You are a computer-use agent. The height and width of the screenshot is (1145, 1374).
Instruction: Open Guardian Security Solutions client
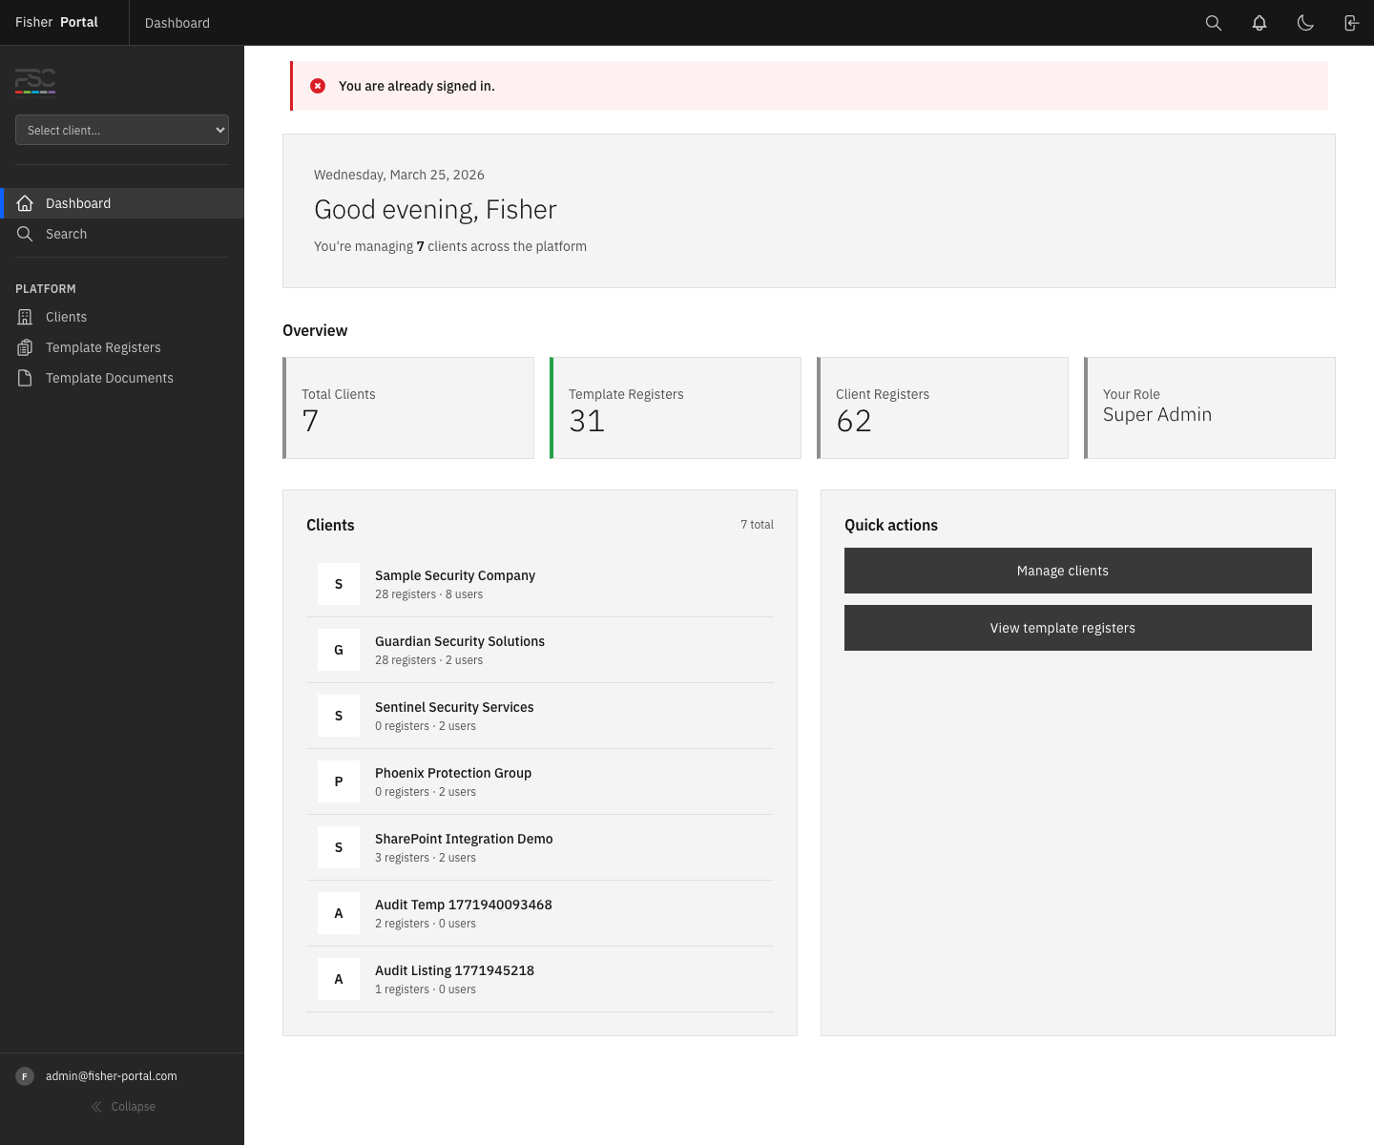[459, 641]
